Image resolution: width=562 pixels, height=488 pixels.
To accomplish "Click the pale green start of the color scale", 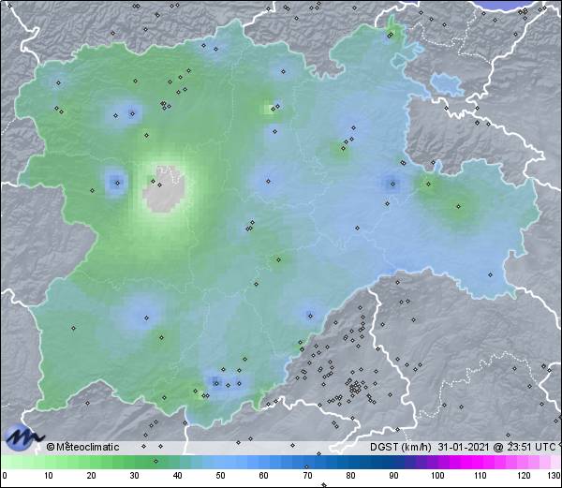I will point(22,462).
